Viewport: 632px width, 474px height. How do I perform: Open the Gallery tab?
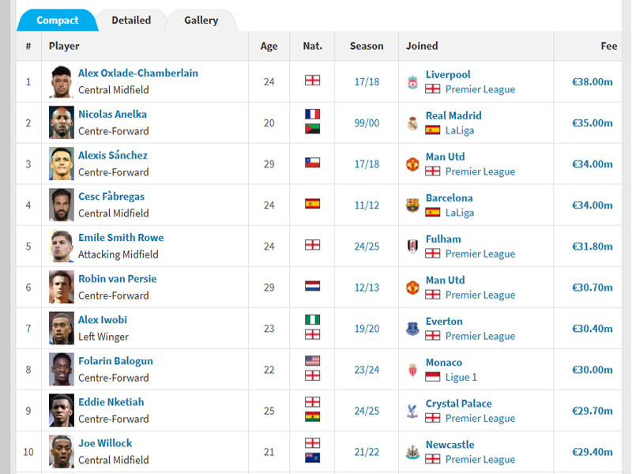click(201, 21)
